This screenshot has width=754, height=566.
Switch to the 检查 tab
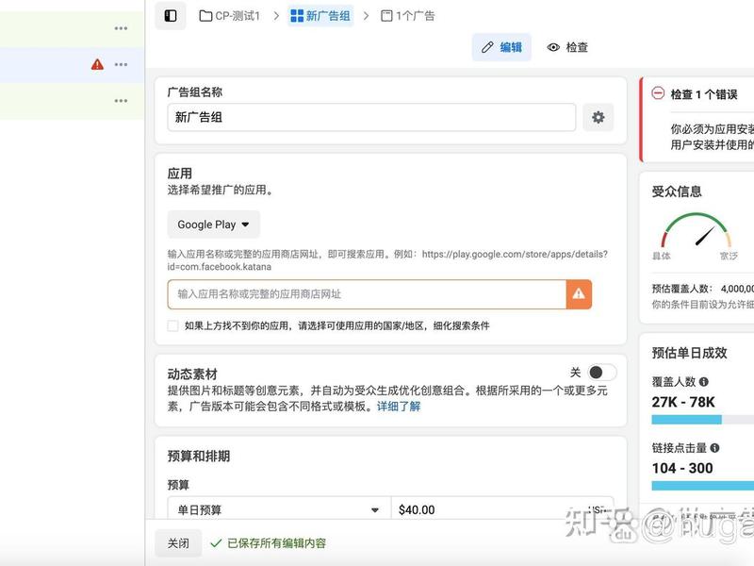567,47
